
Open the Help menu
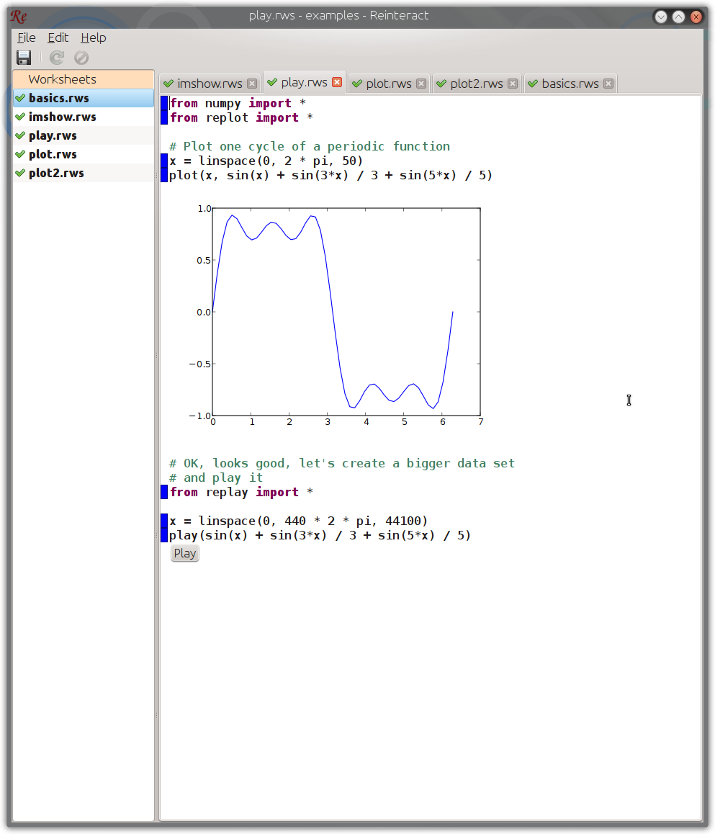[94, 37]
